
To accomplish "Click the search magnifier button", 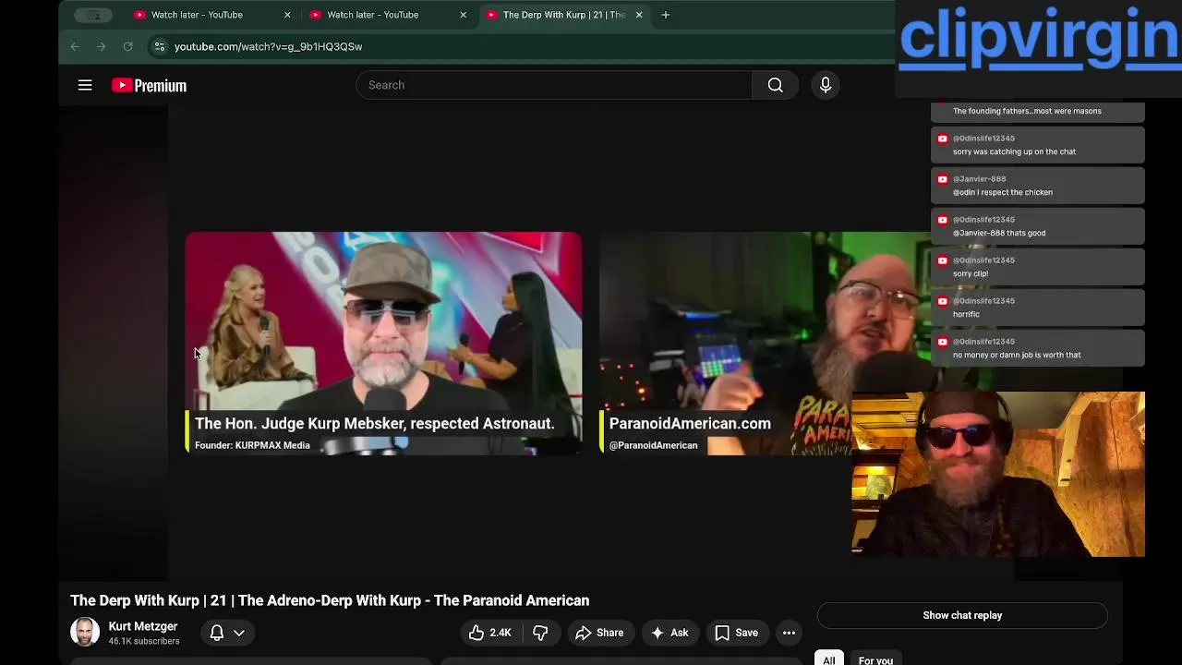I will coord(775,85).
